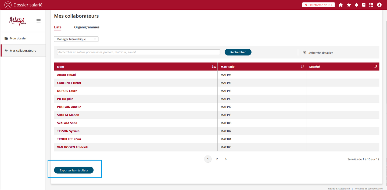
Task: Open Manager hiérarchique dropdown
Action: tap(76, 39)
